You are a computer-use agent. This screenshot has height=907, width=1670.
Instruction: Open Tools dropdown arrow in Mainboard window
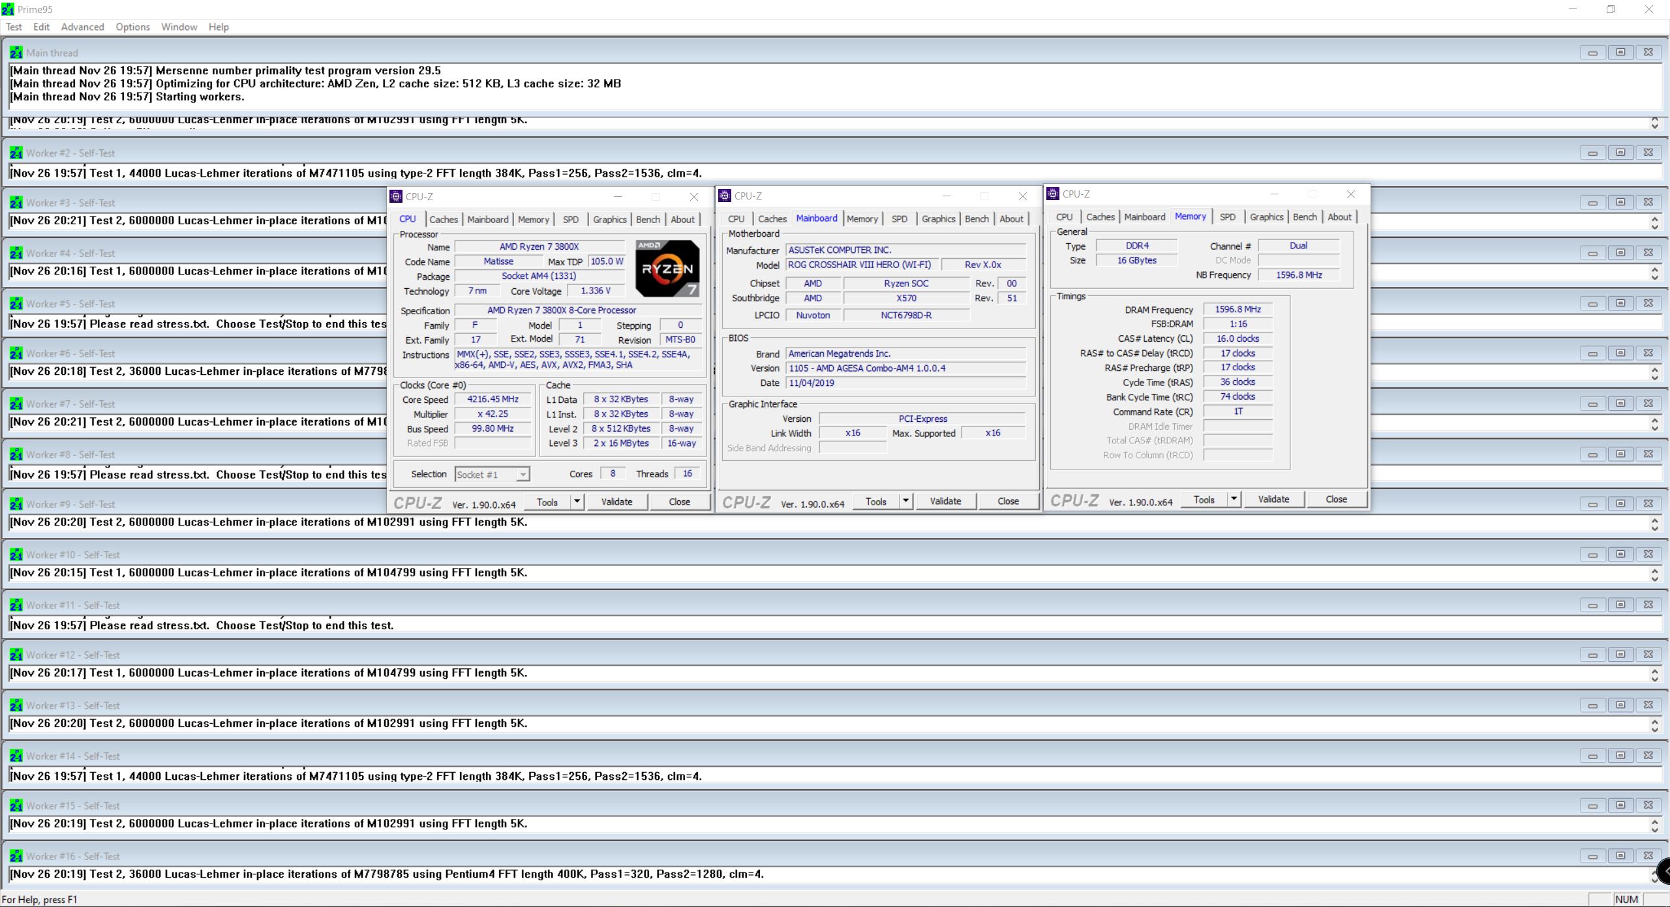(x=905, y=501)
